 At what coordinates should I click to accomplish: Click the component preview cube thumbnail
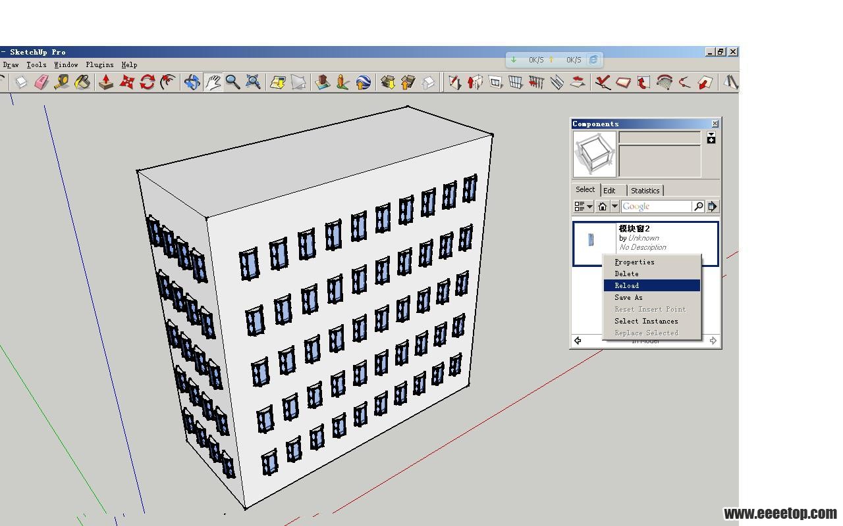tap(595, 154)
